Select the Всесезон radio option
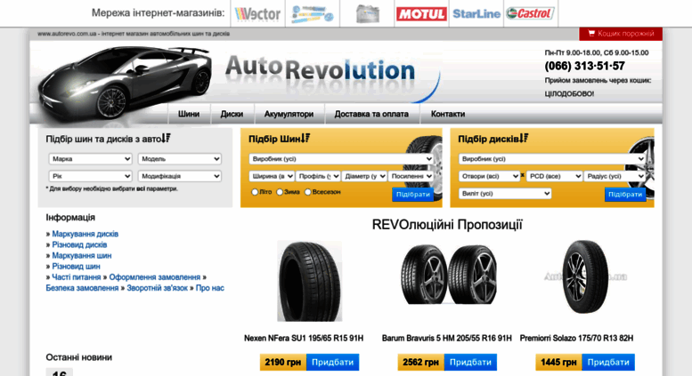The height and width of the screenshot is (376, 692). pos(308,192)
